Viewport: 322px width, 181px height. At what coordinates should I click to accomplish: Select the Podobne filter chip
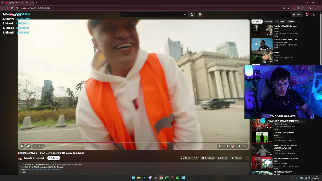coord(268,22)
